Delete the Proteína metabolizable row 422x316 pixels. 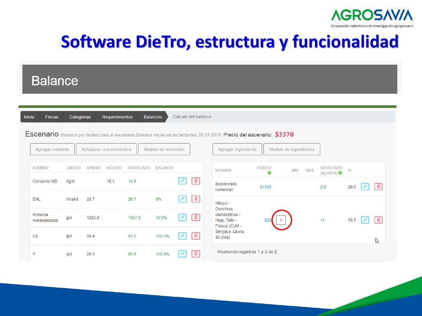pos(196,217)
